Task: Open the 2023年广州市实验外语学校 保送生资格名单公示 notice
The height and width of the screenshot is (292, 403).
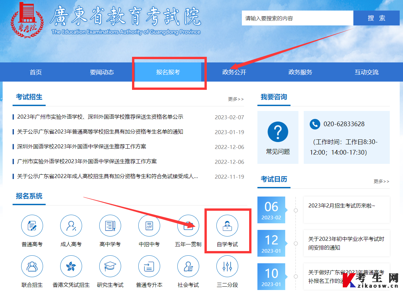Action: point(100,117)
